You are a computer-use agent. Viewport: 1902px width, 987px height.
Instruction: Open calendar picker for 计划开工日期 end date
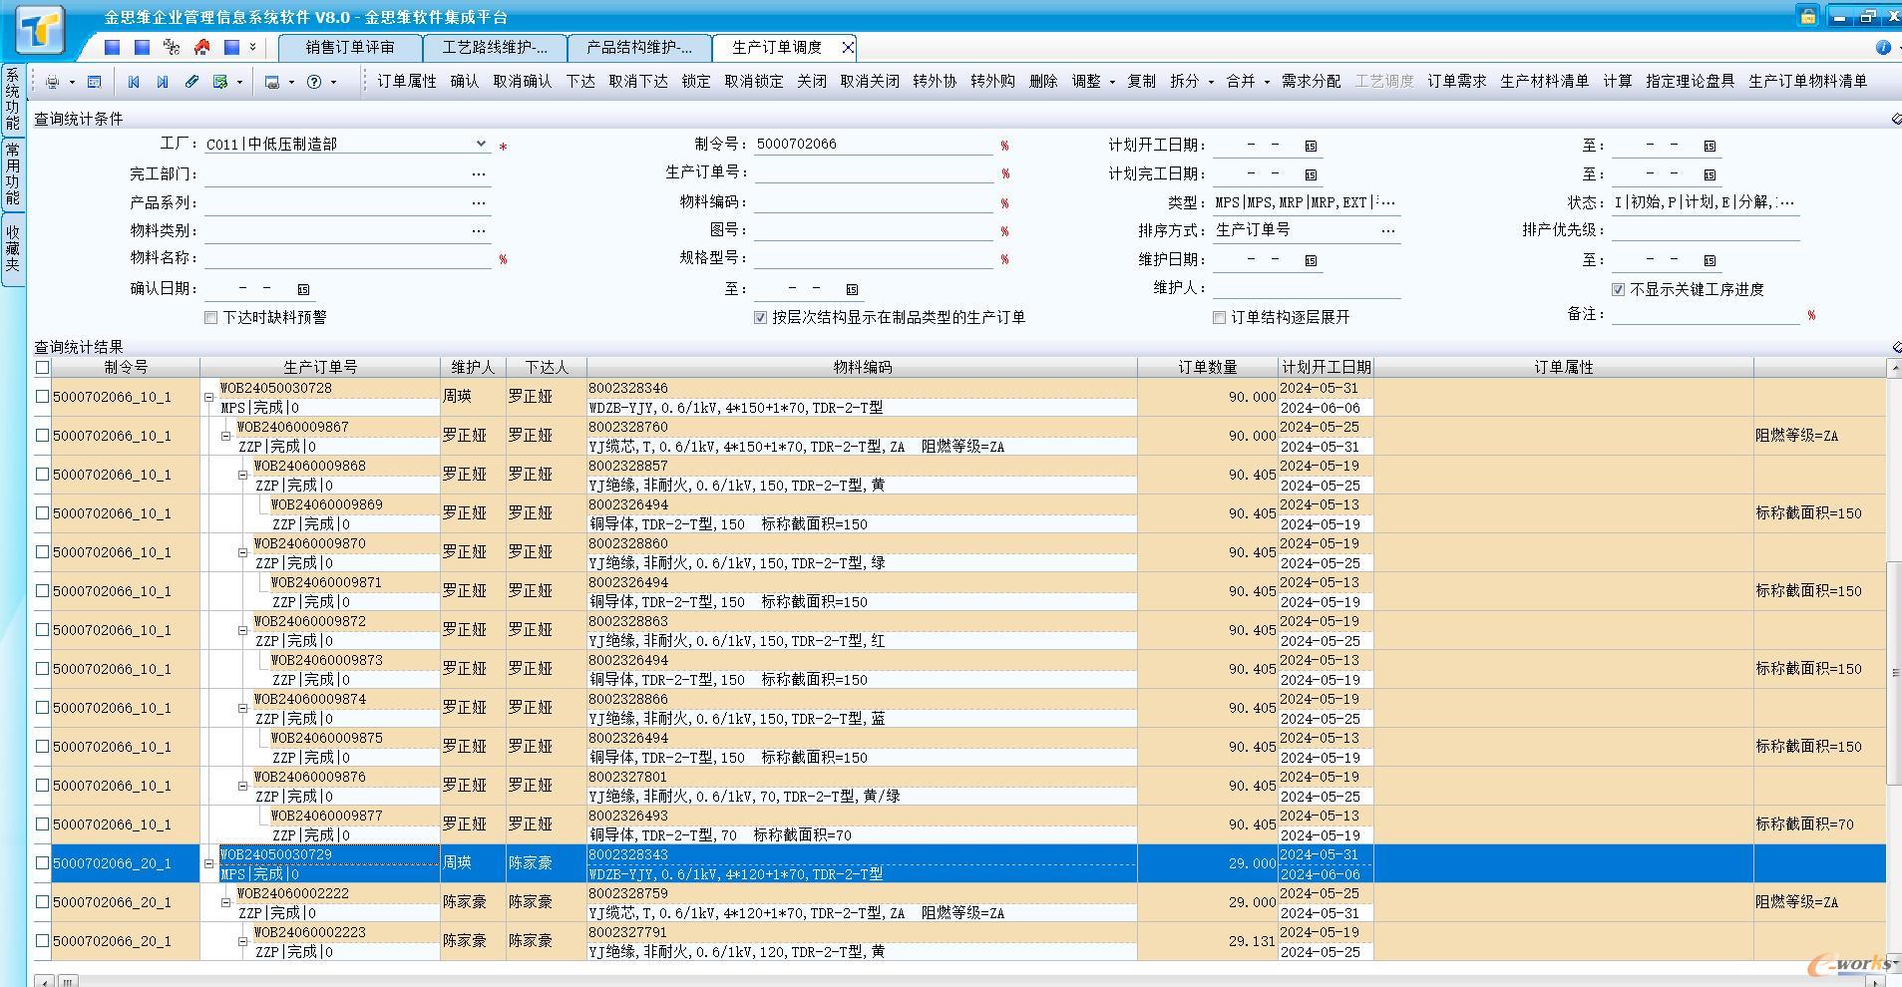coord(1710,146)
